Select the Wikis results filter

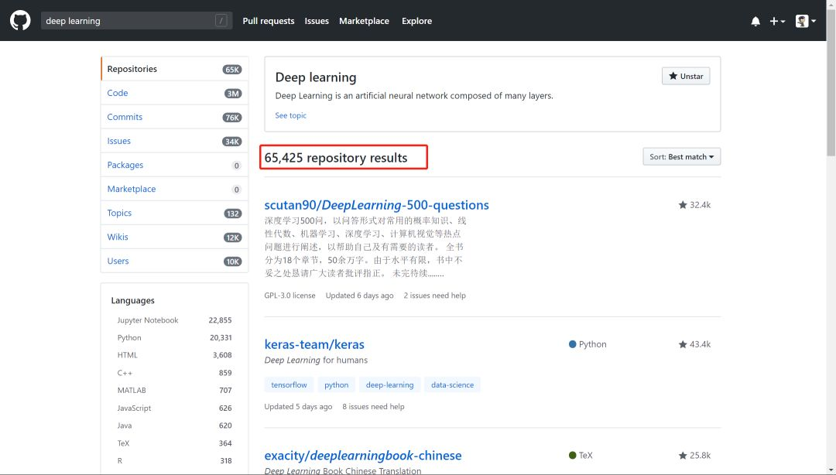click(x=174, y=237)
